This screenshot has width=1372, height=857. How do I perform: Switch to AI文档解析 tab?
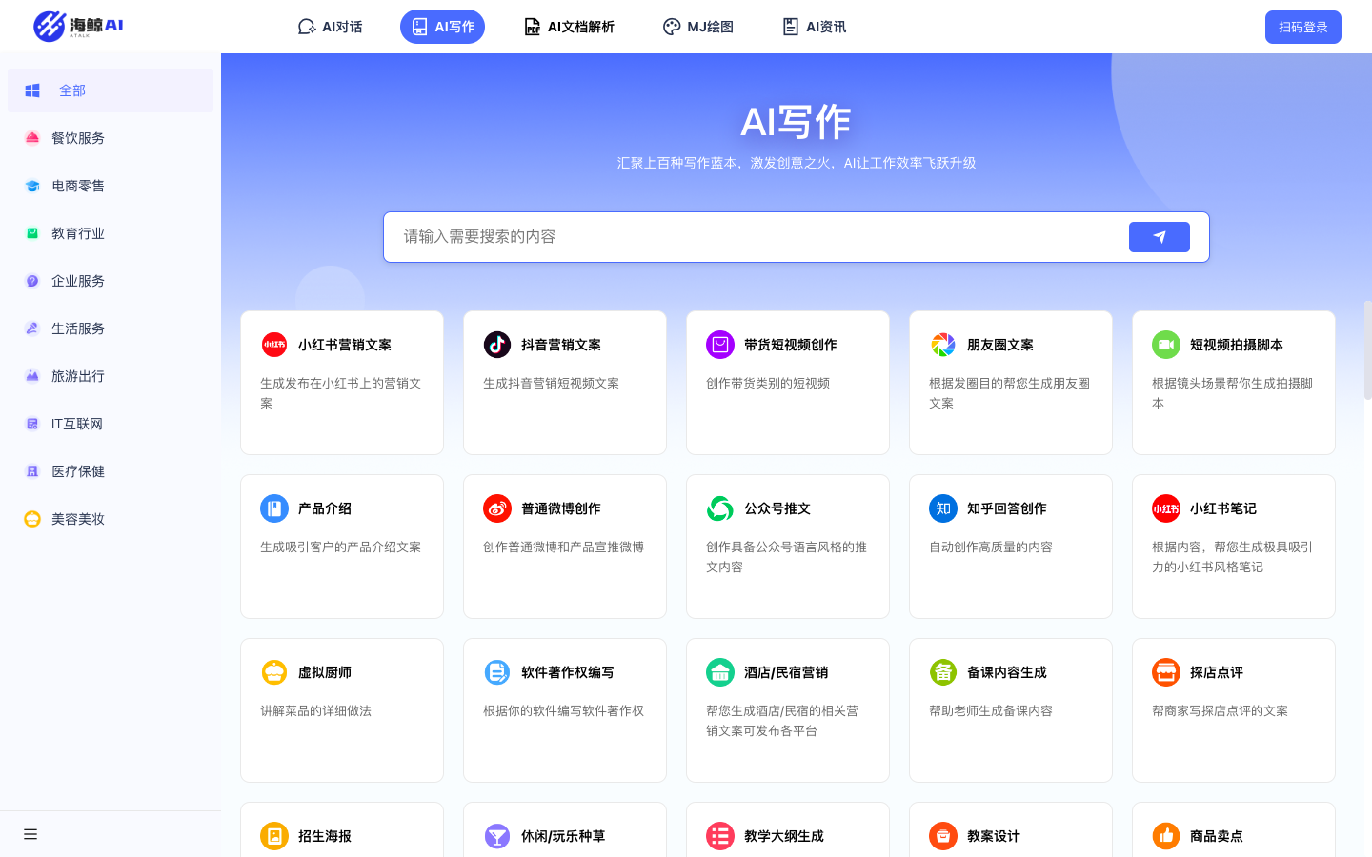tap(569, 27)
